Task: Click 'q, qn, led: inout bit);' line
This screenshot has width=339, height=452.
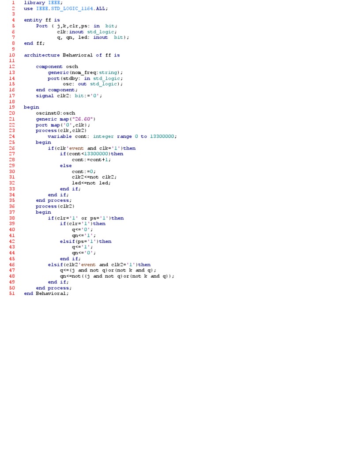Action: [93, 38]
